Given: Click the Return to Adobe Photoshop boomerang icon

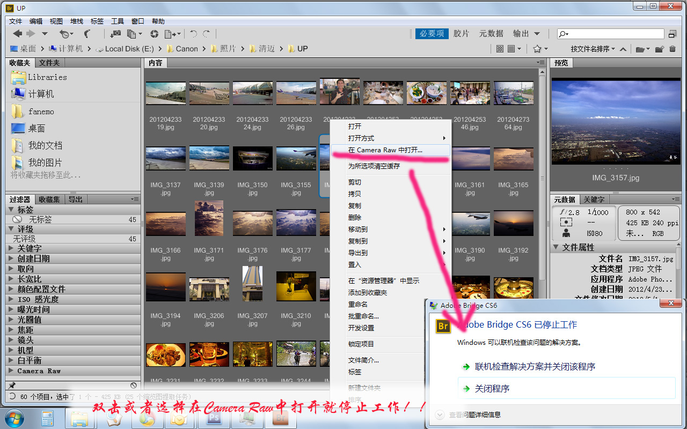Looking at the screenshot, I should point(87,33).
